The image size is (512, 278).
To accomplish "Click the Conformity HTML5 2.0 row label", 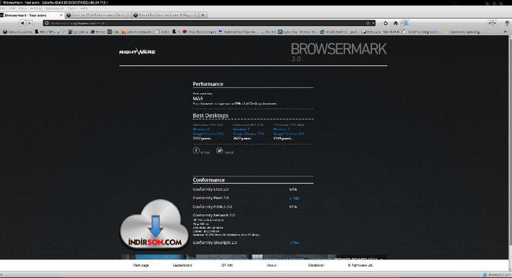I will pyautogui.click(x=213, y=207).
